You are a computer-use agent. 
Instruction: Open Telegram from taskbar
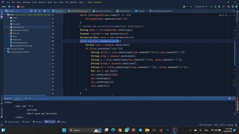coord(140,130)
